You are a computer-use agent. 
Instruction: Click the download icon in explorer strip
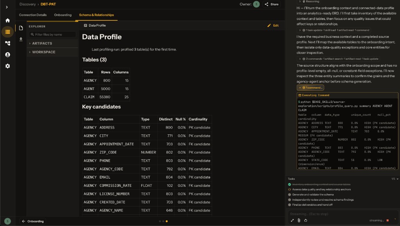click(21, 39)
